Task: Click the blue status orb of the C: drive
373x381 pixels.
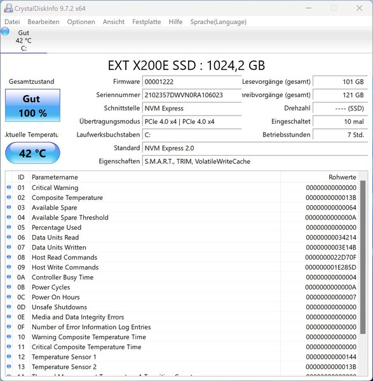Action: tap(5, 32)
